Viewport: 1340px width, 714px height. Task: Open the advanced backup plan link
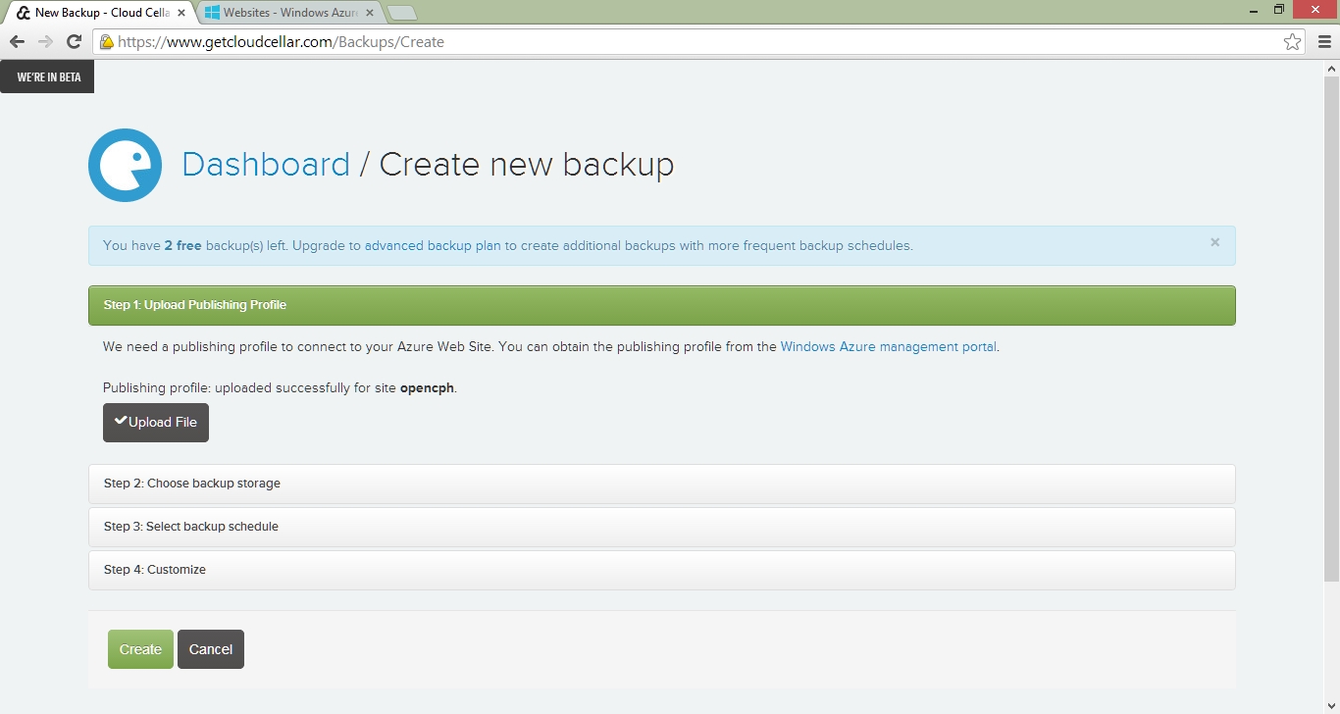tap(432, 245)
